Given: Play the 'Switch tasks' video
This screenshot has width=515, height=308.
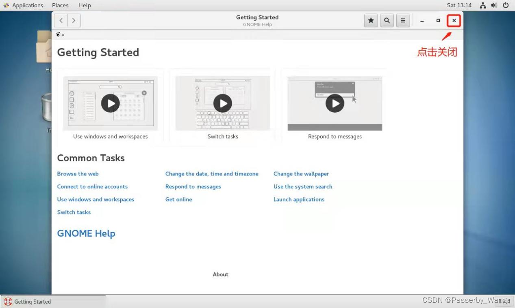Looking at the screenshot, I should tap(223, 103).
